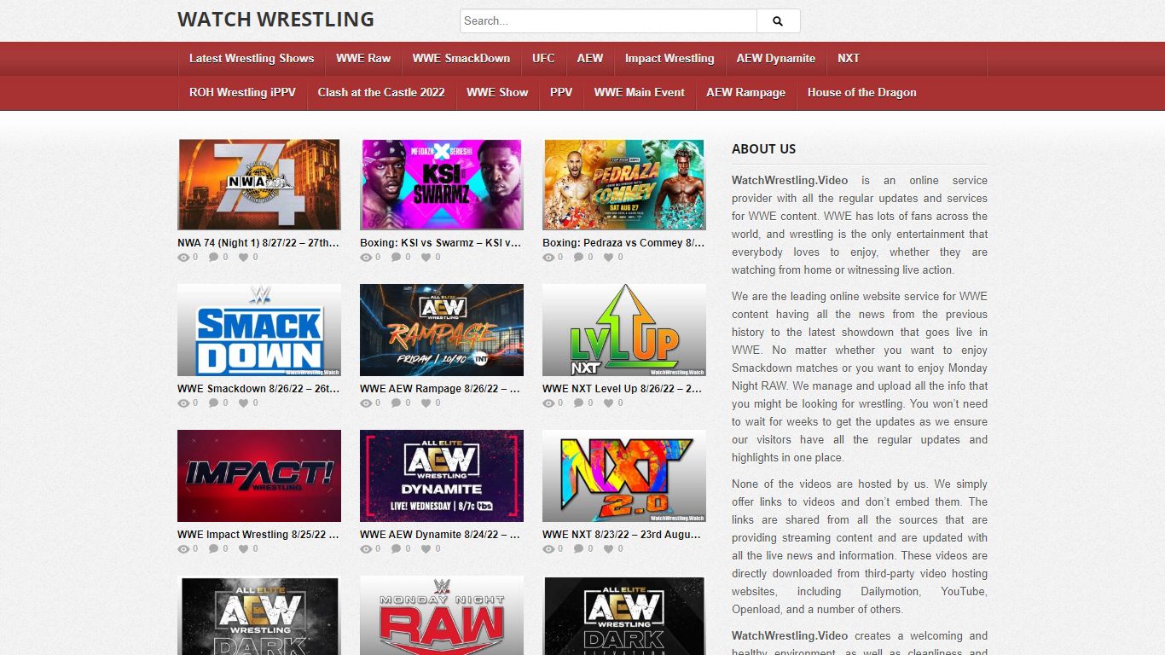Open the WWE Raw menu item
The width and height of the screenshot is (1165, 655).
(363, 59)
